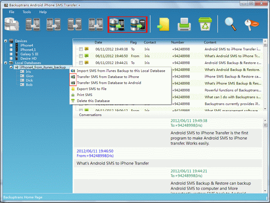Sort messages by the Date column header
The height and width of the screenshot is (203, 270).
[x=98, y=42]
